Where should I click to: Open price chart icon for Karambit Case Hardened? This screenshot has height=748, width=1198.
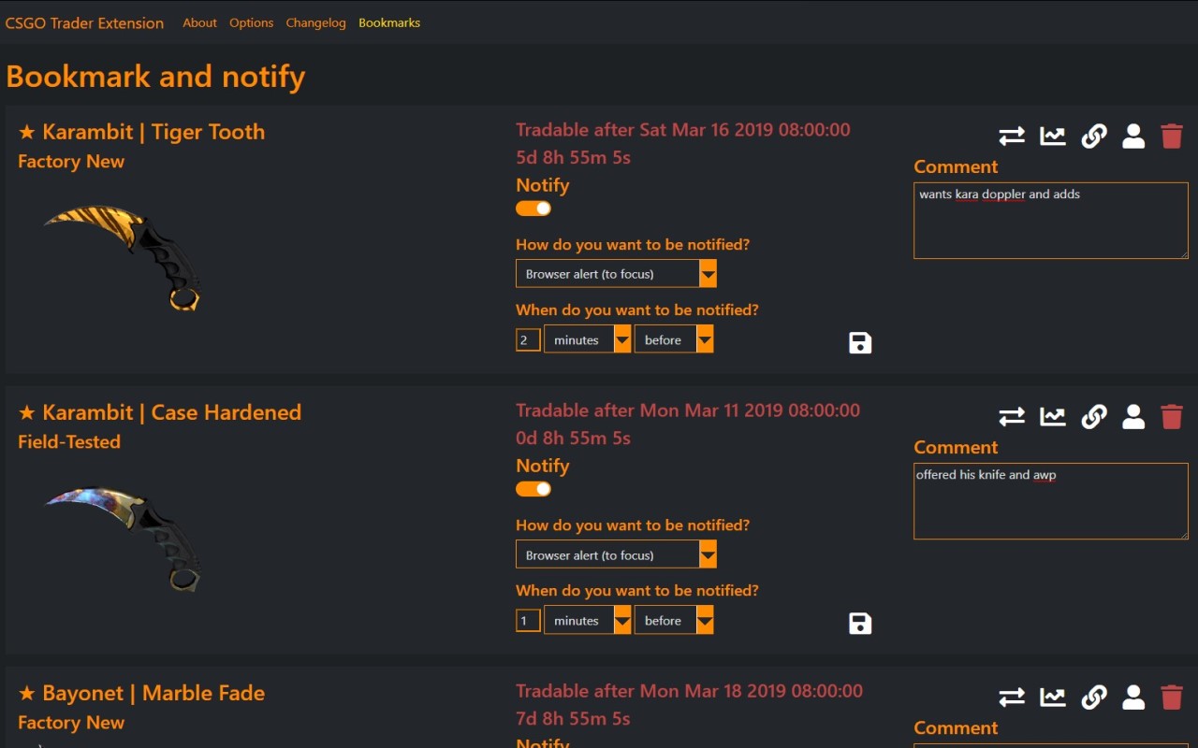[1053, 417]
